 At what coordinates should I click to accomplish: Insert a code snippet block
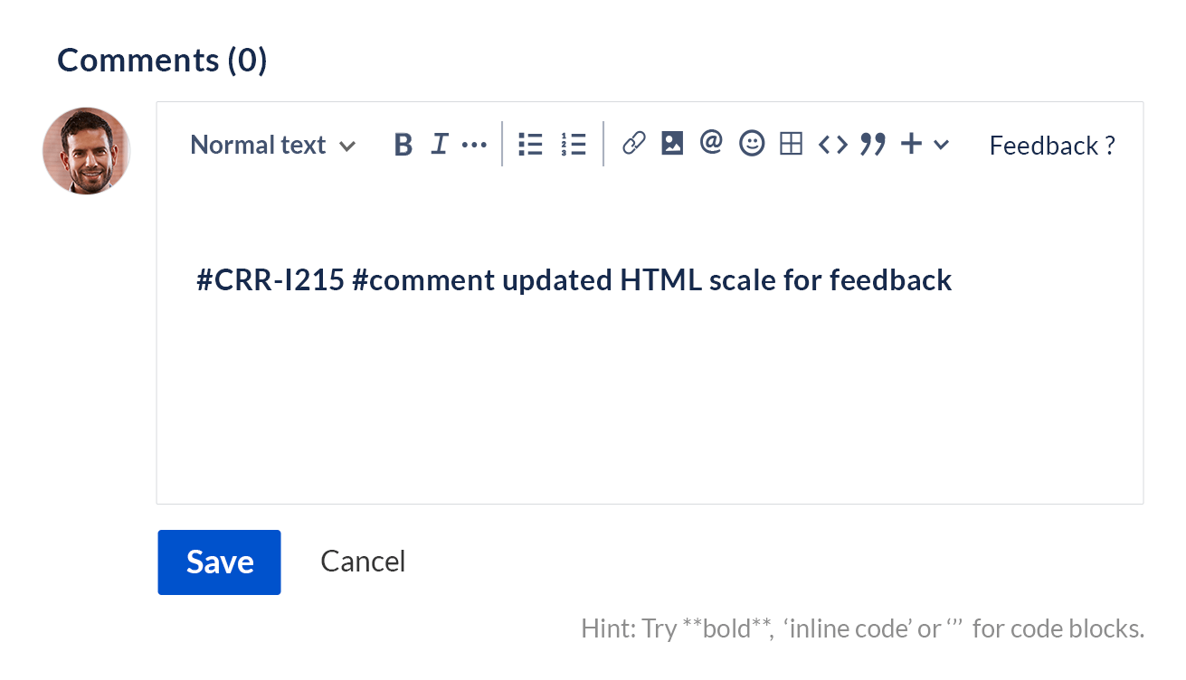[x=833, y=145]
